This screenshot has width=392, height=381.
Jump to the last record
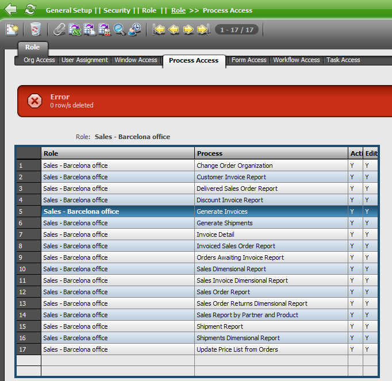[x=203, y=29]
